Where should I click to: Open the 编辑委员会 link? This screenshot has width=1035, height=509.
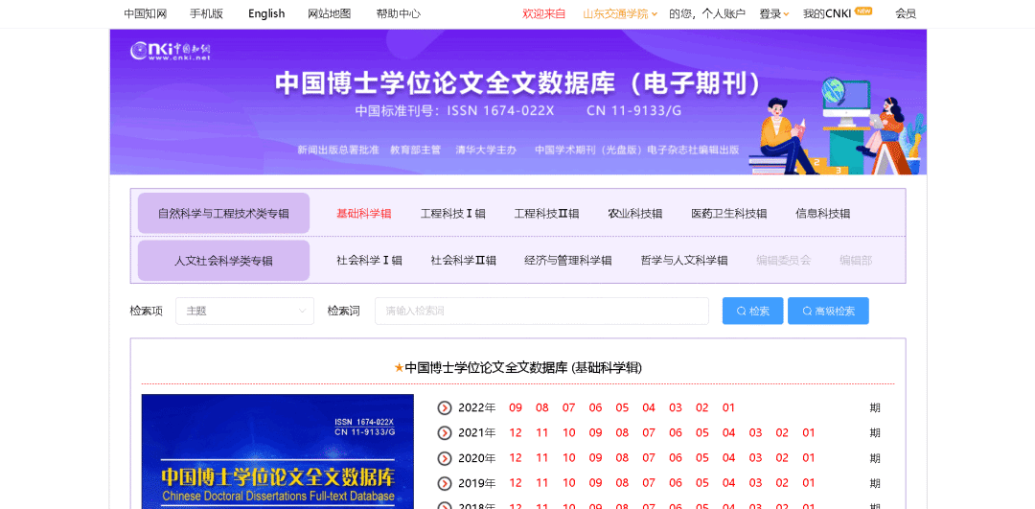(784, 260)
